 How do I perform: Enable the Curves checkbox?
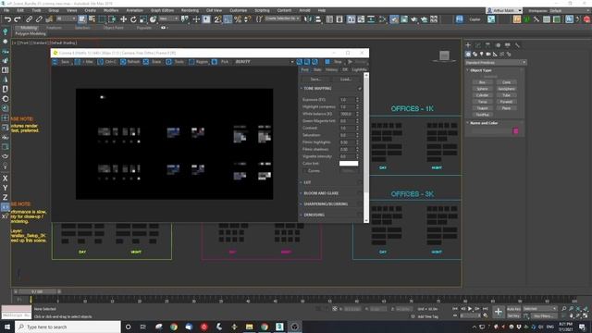(305, 171)
